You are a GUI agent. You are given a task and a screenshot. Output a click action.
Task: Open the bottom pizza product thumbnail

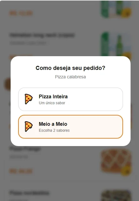(x=116, y=195)
